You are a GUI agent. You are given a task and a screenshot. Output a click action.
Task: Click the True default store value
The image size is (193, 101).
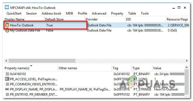click(49, 25)
